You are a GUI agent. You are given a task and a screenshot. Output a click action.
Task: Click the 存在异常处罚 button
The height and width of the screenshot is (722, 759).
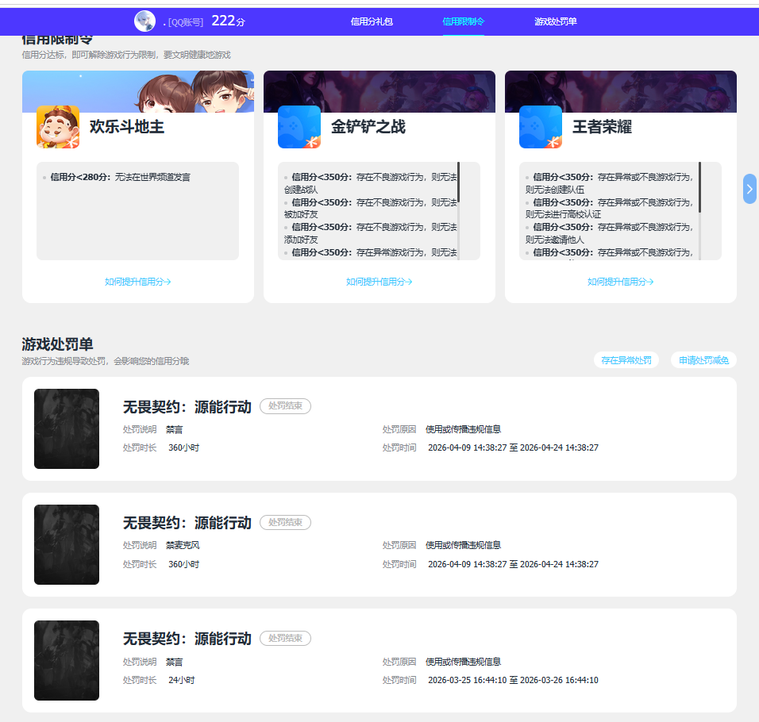(626, 359)
